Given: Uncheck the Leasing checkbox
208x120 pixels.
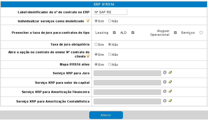Looking at the screenshot, I should [x=114, y=32].
